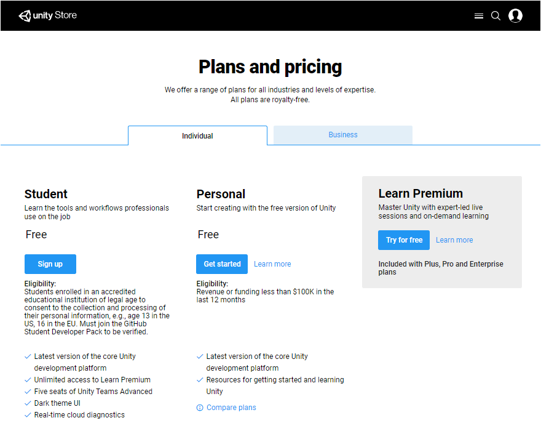The width and height of the screenshot is (541, 431).
Task: Open Learn more link beside Get started
Action: pyautogui.click(x=272, y=264)
